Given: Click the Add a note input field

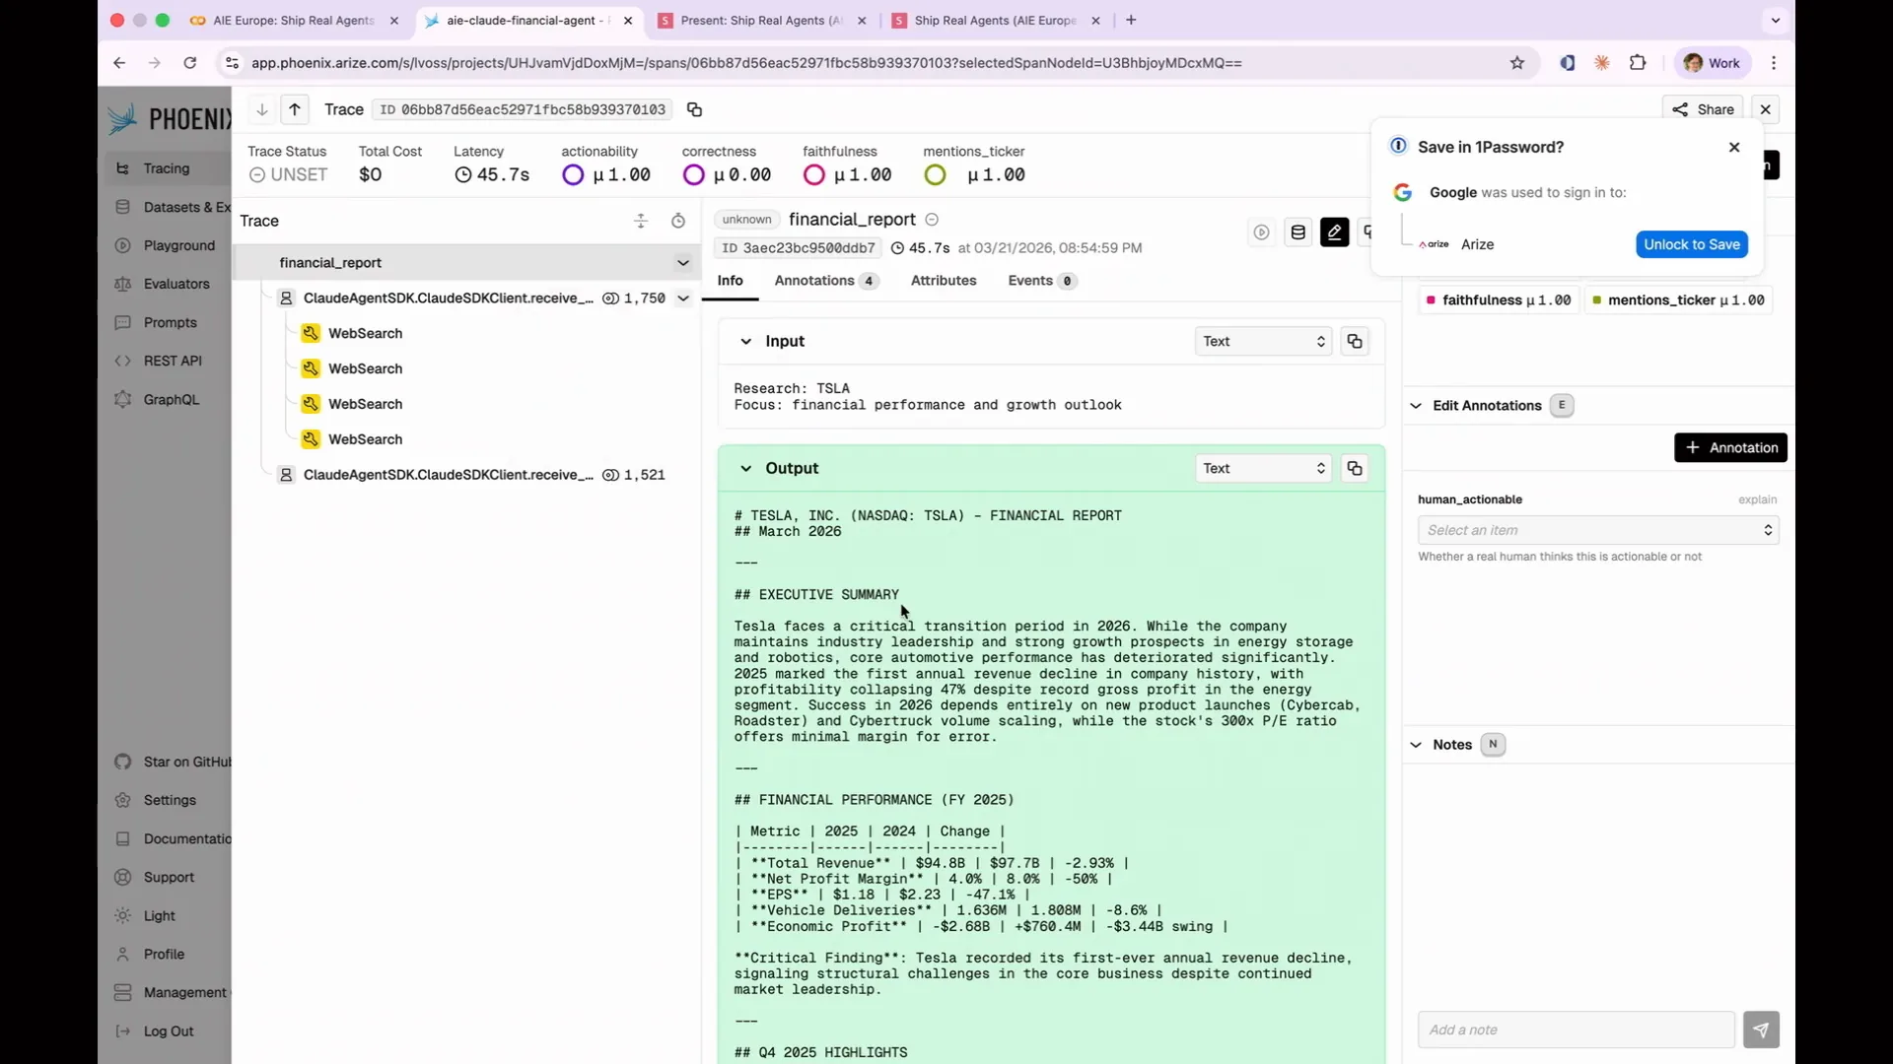Looking at the screenshot, I should 1576,1030.
